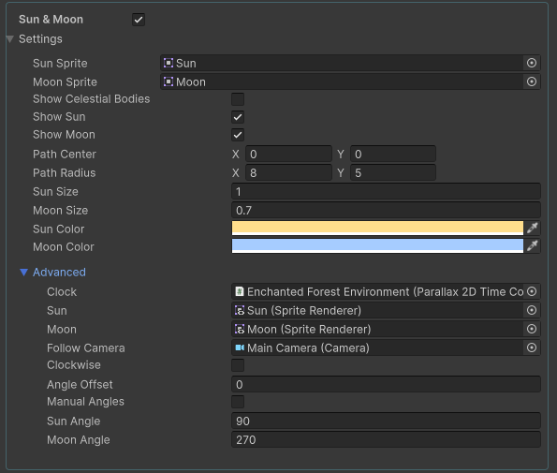Enable Show Celestial Bodies

238,99
